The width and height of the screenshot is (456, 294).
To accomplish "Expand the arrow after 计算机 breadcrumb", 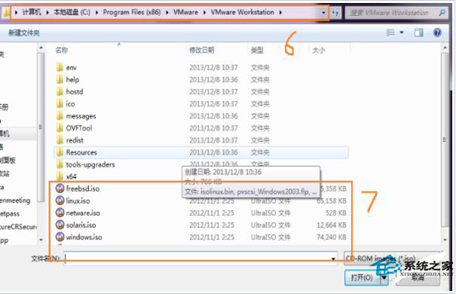I will click(47, 12).
